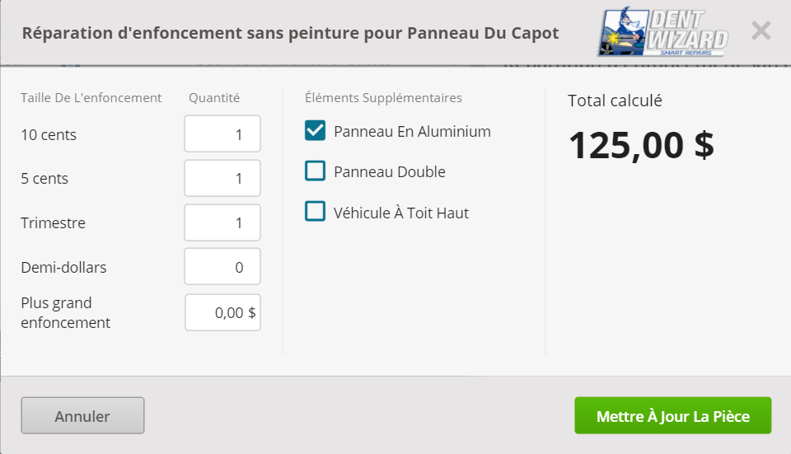Click the Annuler button

tap(82, 415)
